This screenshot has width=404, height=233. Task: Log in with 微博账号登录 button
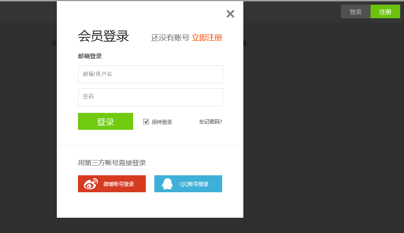[x=112, y=184]
